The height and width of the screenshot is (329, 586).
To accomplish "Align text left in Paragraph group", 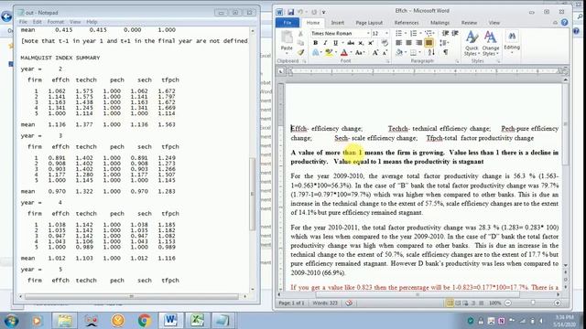I will tap(399, 43).
